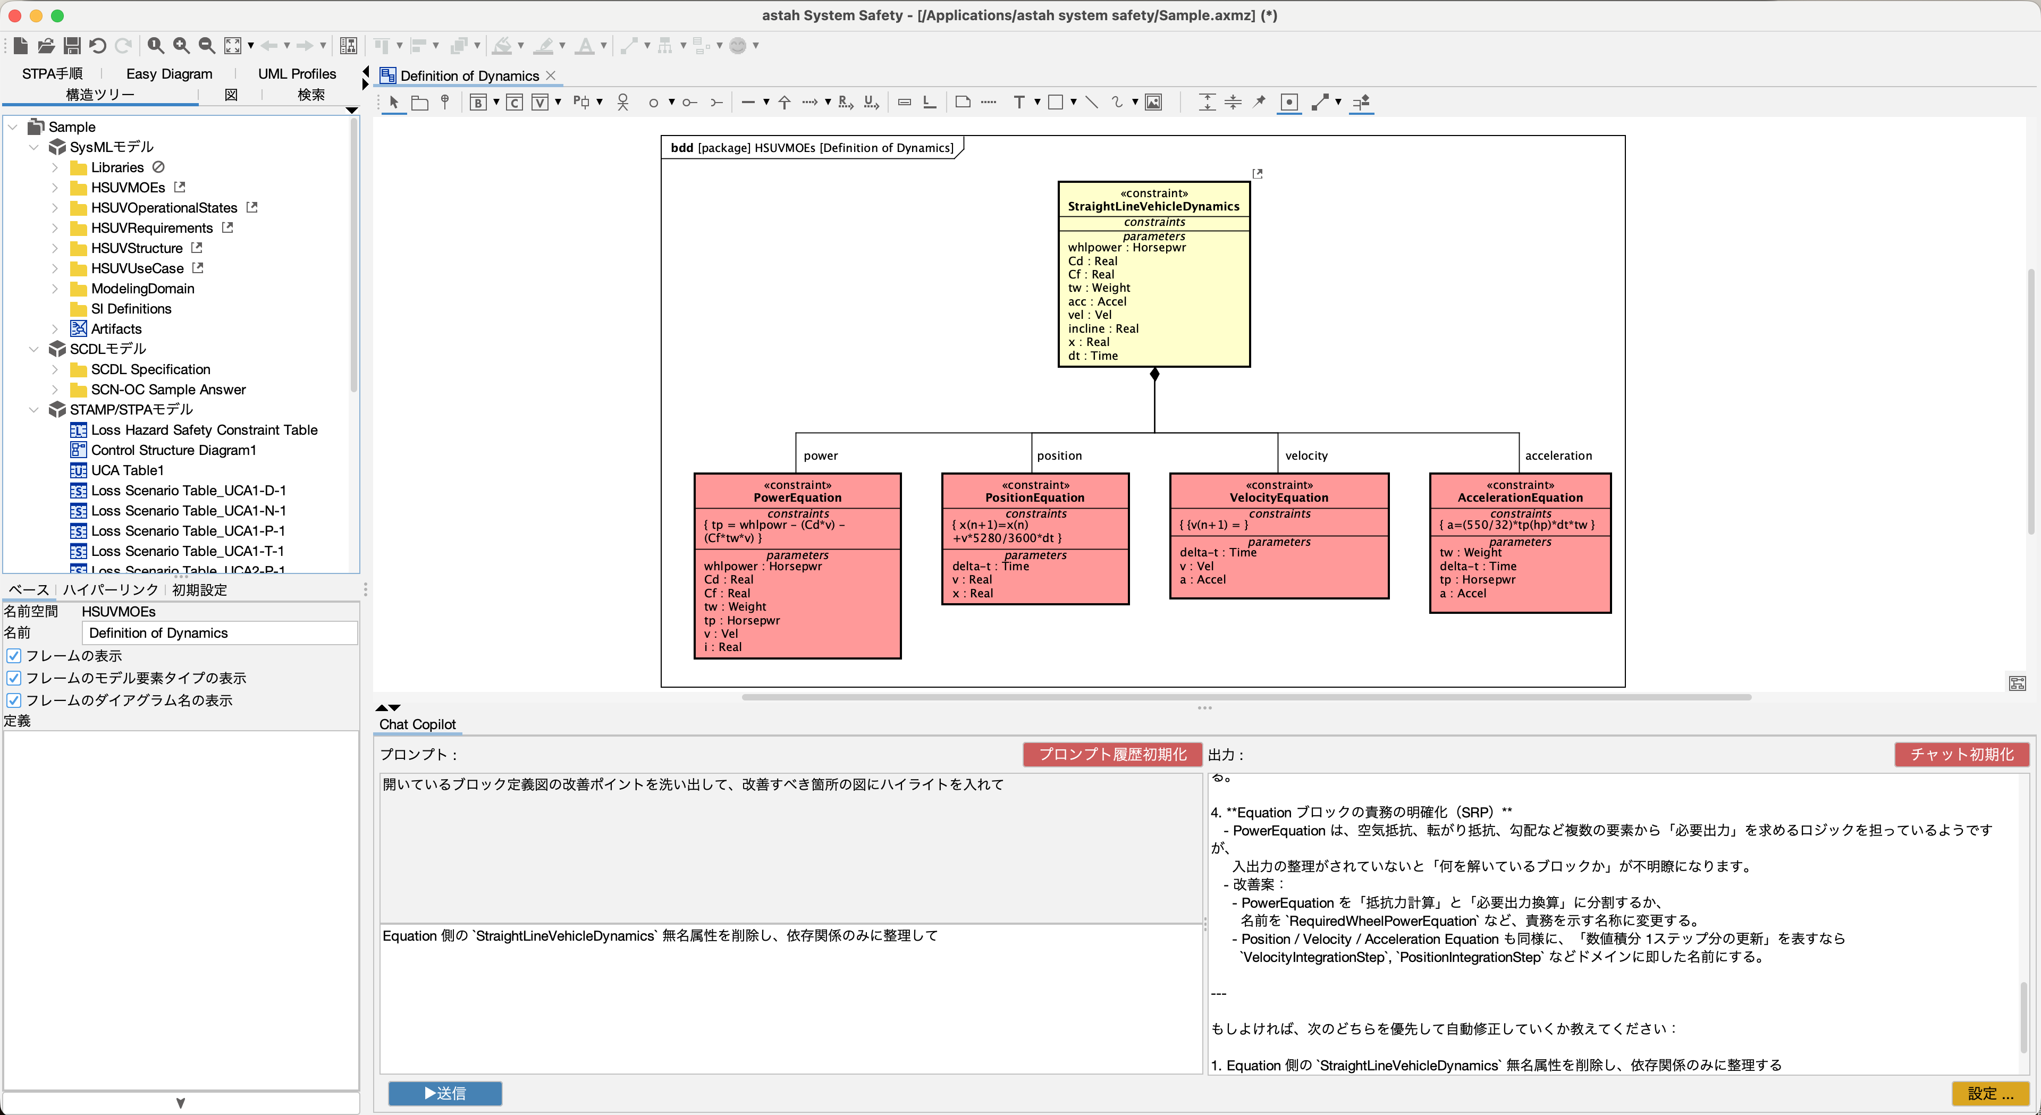Image resolution: width=2041 pixels, height=1115 pixels.
Task: Toggle フレームのモデル要素タイプの表示 off
Action: [13, 678]
